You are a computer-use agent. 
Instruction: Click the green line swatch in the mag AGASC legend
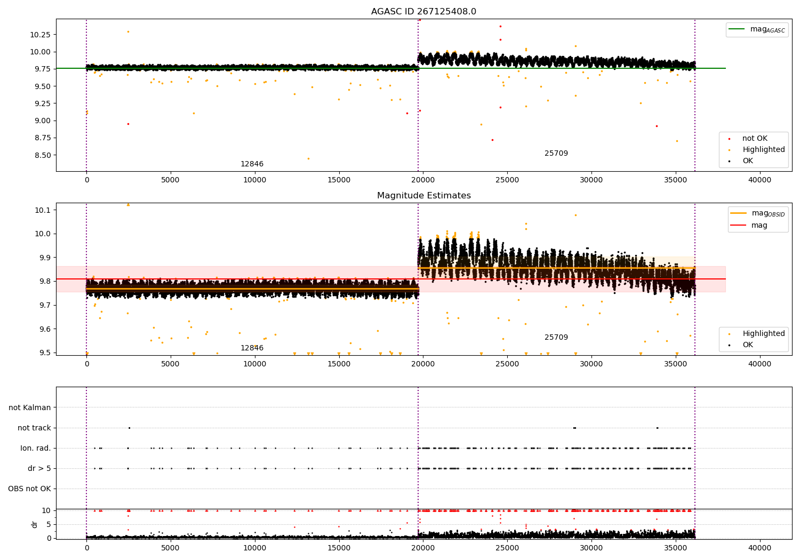point(737,29)
